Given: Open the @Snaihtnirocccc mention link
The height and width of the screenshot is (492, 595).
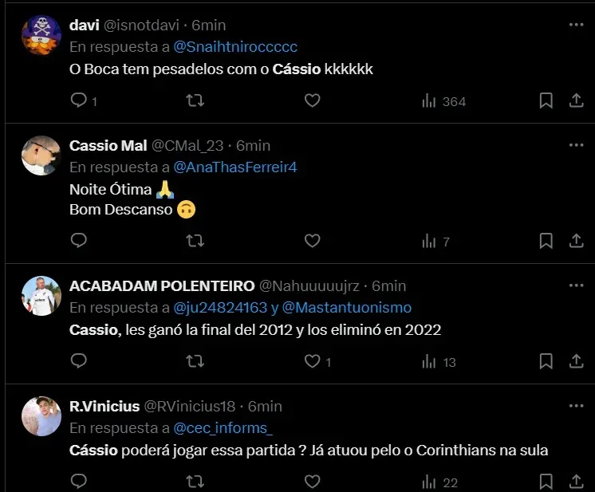Looking at the screenshot, I should [235, 47].
